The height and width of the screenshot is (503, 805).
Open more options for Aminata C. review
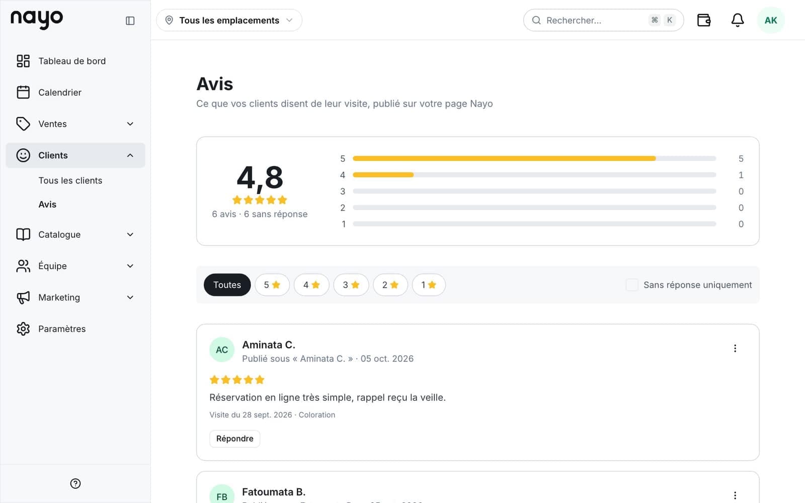click(735, 348)
